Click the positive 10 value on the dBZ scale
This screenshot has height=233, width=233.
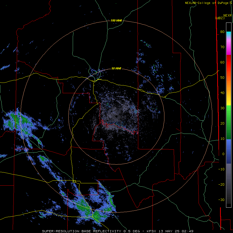pos(222,139)
